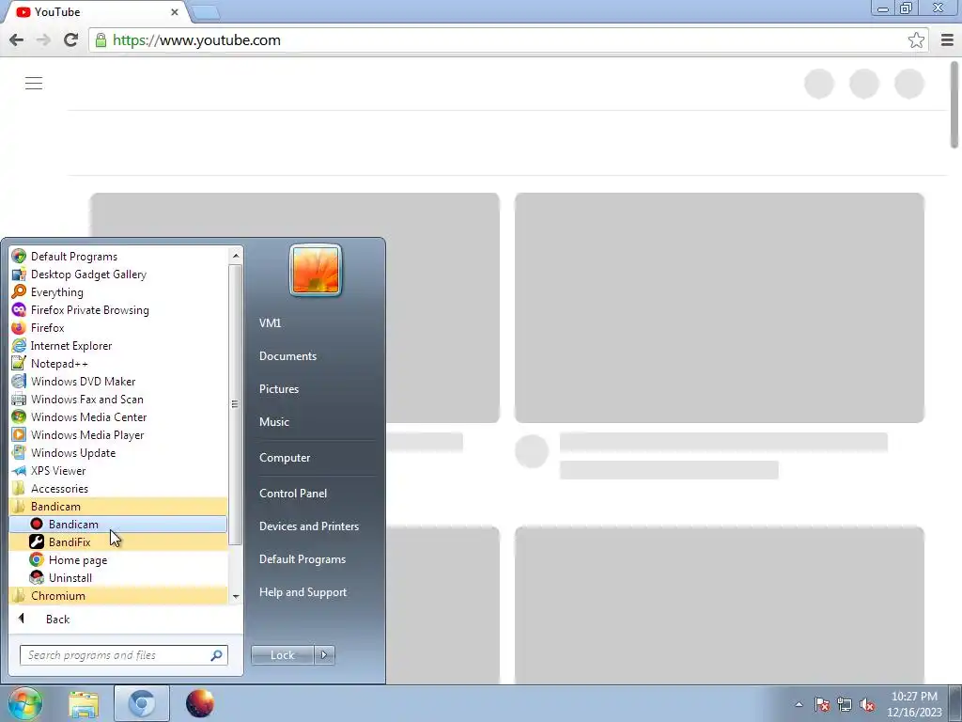Open Computer from Start menu
Screen dimensions: 962x722
(284, 458)
